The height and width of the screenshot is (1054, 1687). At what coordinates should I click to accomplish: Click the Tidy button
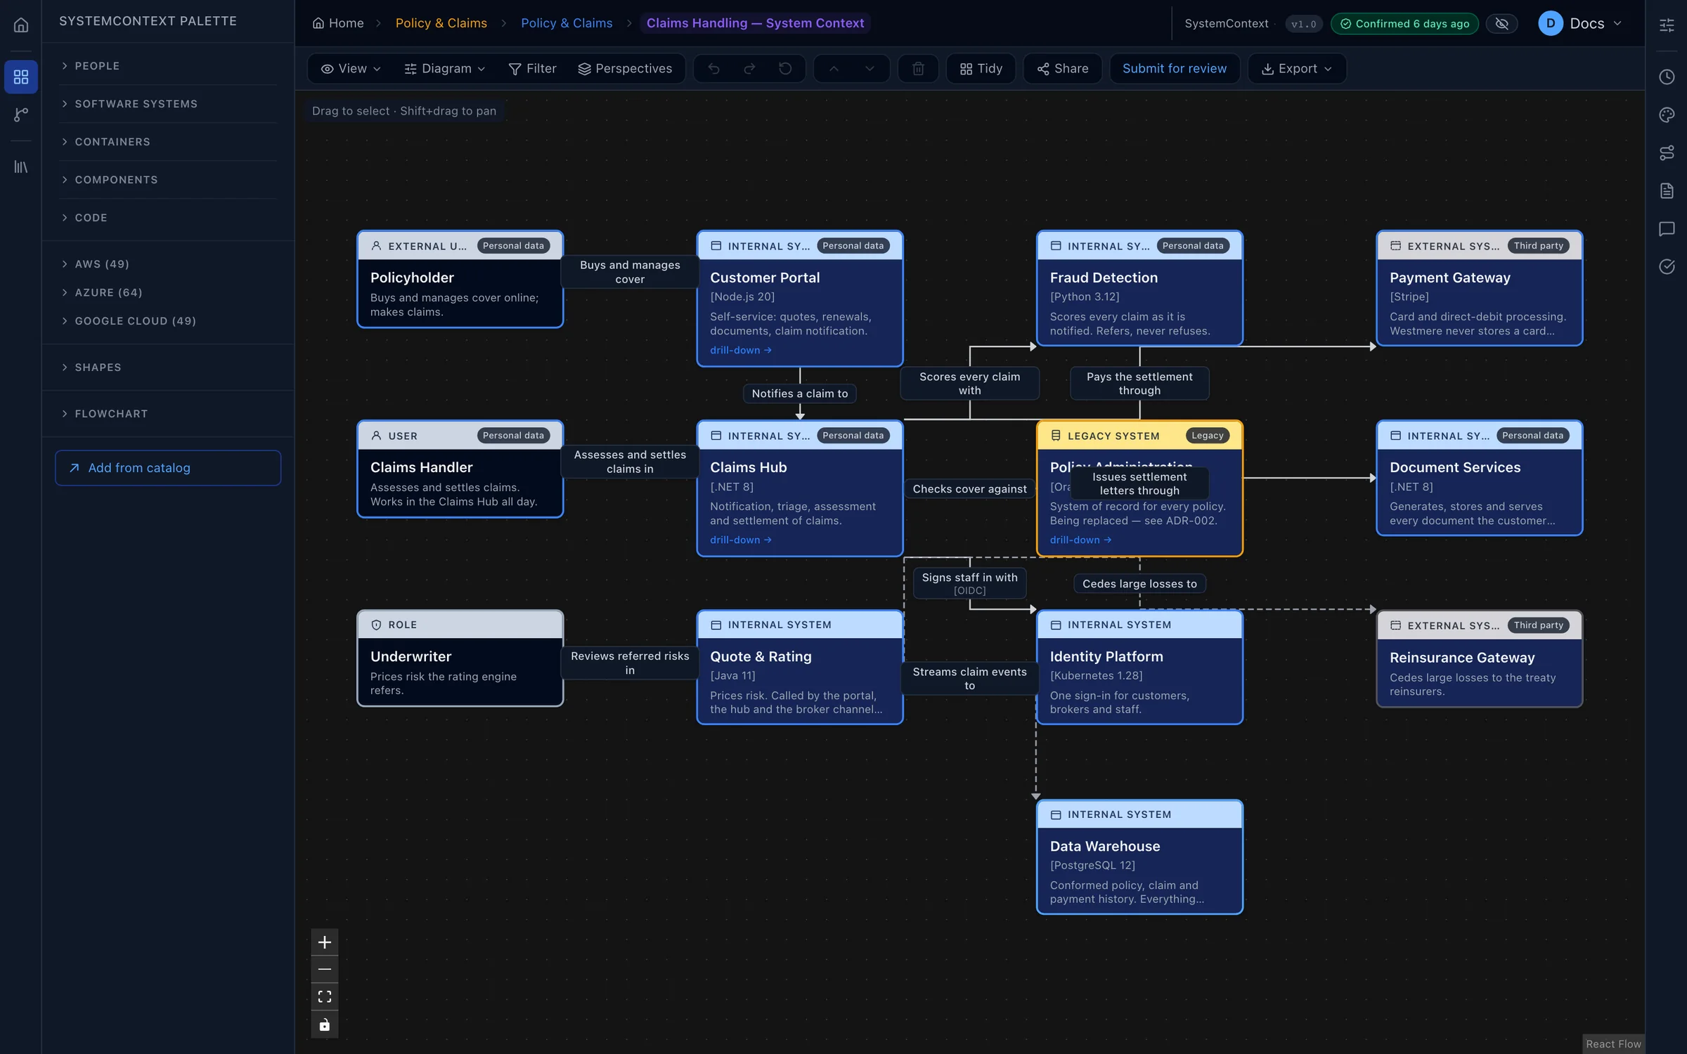(x=981, y=69)
